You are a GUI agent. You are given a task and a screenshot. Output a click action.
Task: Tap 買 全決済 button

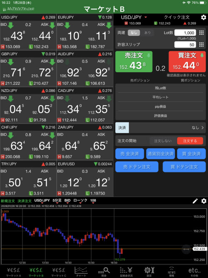pos(191,154)
